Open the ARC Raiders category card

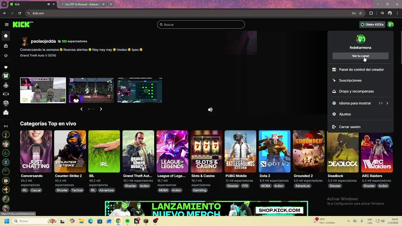(x=377, y=151)
